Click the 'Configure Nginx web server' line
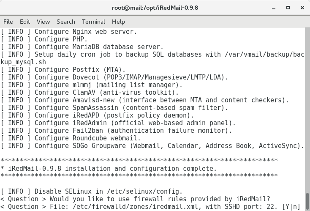 coord(68,32)
